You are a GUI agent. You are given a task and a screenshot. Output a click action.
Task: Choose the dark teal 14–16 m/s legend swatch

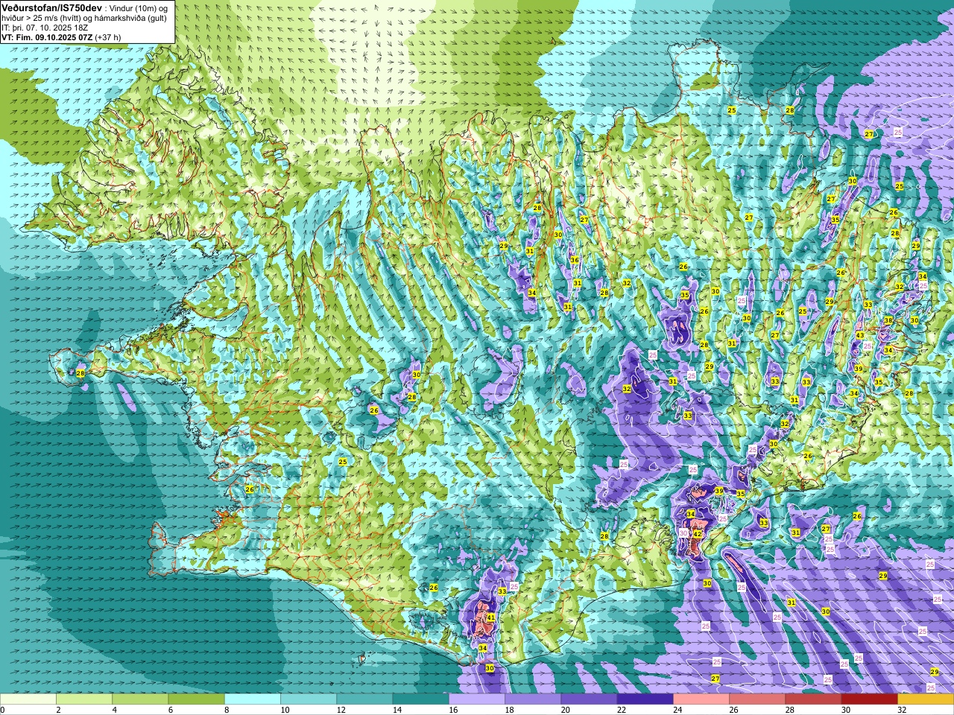pos(421,699)
